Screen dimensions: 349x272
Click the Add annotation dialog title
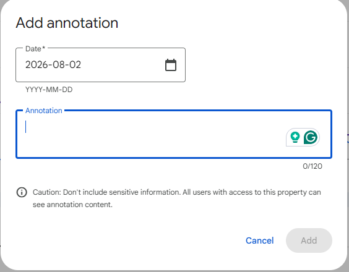click(67, 23)
